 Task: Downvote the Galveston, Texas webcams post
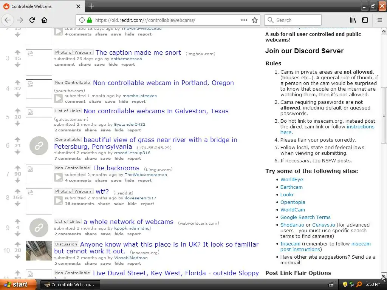pyautogui.click(x=17, y=123)
